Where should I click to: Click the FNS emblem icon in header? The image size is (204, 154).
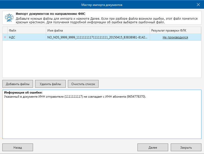pyautogui.click(x=9, y=18)
